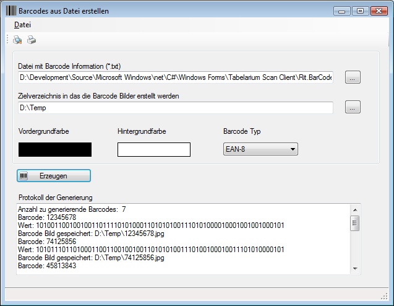Click the barcode icon in title bar

pos(11,11)
